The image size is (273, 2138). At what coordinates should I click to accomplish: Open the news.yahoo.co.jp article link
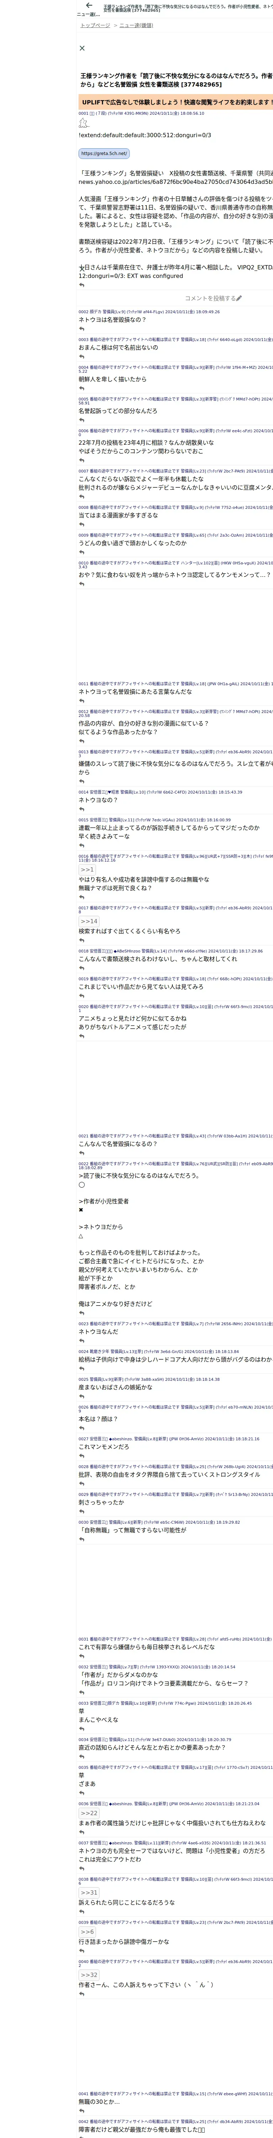click(x=175, y=182)
